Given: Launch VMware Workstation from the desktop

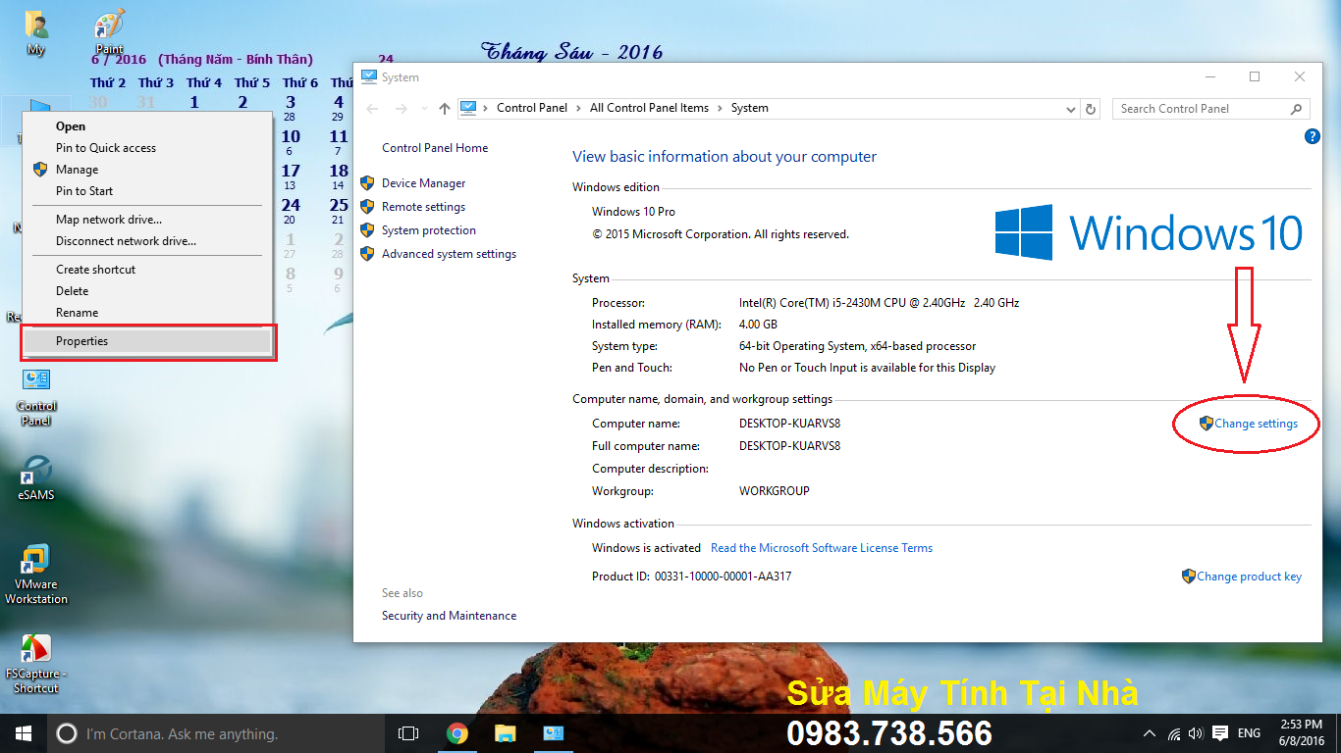Looking at the screenshot, I should tap(36, 575).
